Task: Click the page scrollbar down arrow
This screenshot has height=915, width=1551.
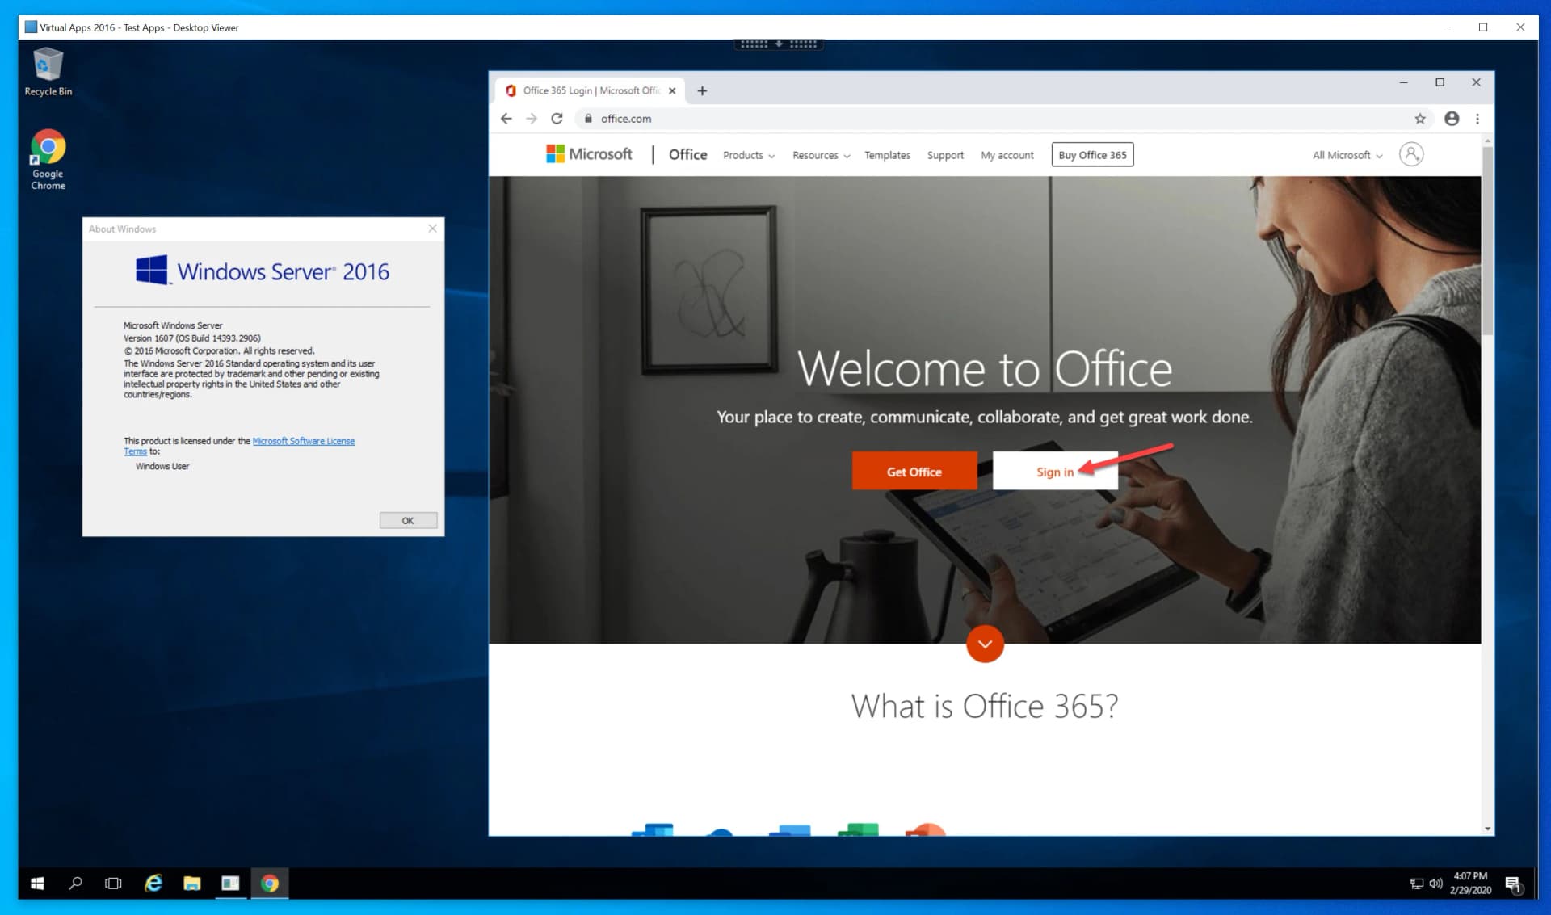Action: [1487, 829]
